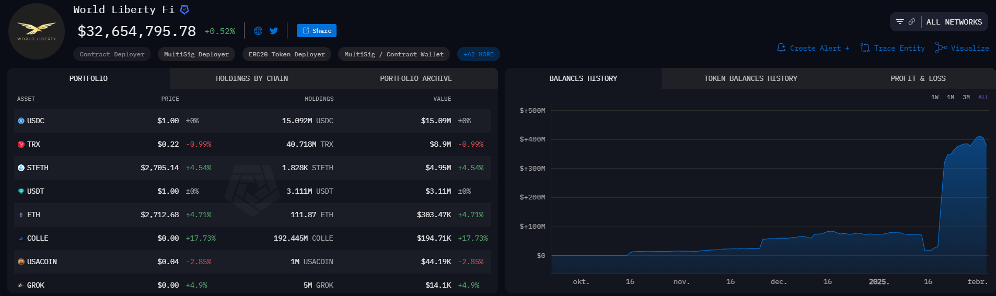Click the USDC asset name

click(x=36, y=121)
